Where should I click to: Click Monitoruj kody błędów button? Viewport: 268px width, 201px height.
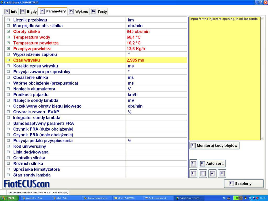click(x=214, y=146)
